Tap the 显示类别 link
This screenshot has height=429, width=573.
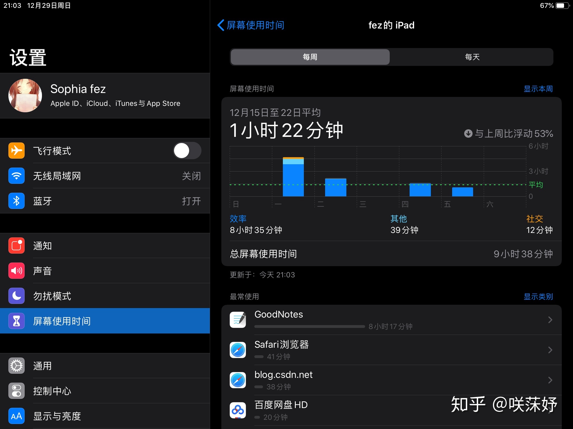538,297
